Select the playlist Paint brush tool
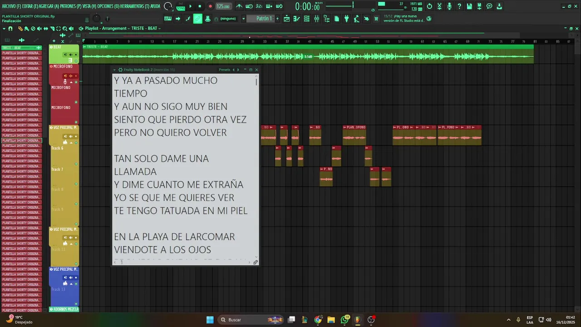 click(27, 28)
